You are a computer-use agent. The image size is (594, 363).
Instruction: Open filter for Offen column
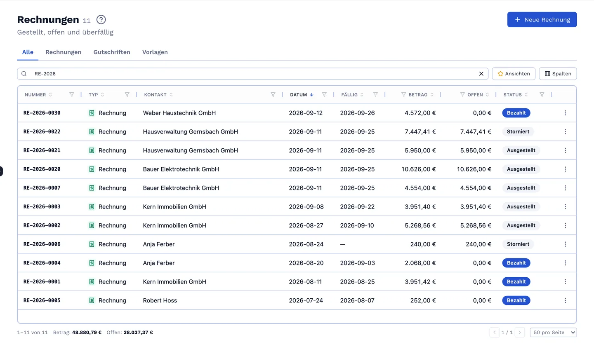(x=462, y=95)
